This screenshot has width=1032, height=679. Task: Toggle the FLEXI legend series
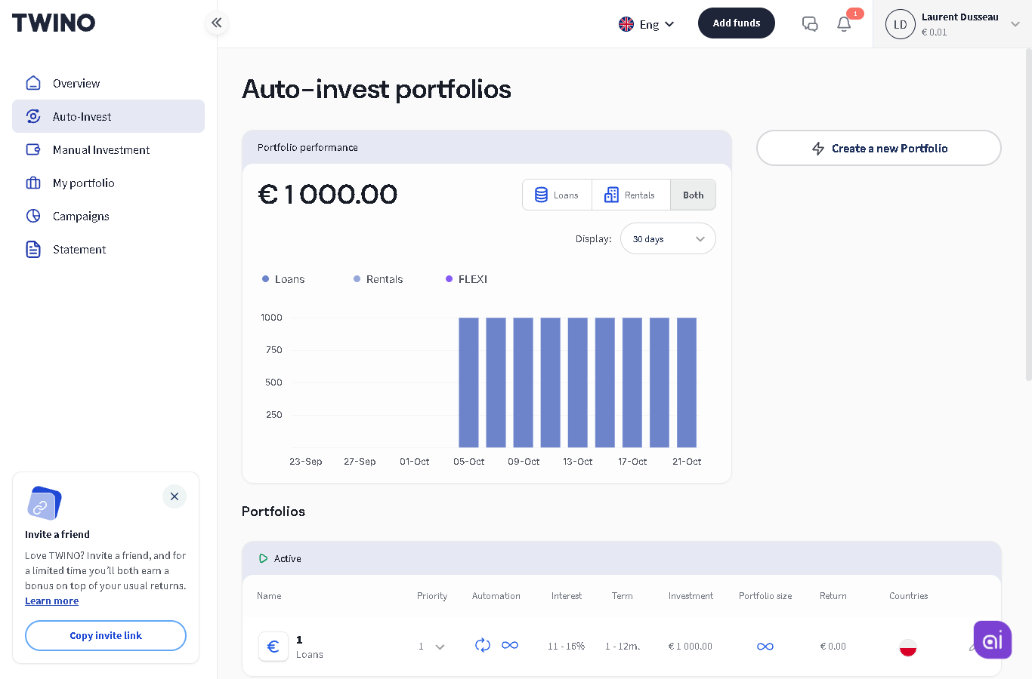pos(466,279)
